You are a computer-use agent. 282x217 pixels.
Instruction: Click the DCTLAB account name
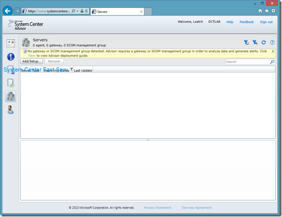tap(214, 21)
